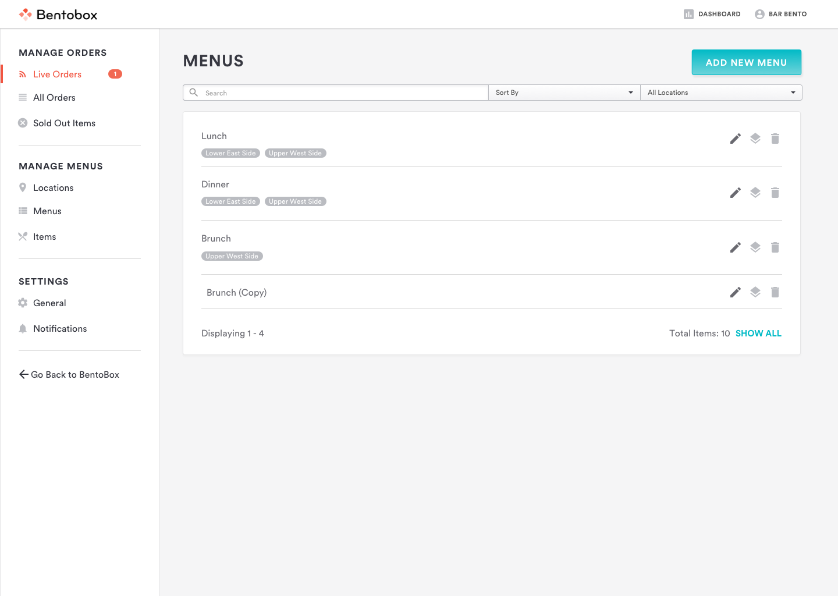838x596 pixels.
Task: Delete the Lunch menu with trash icon
Action: [x=775, y=139]
